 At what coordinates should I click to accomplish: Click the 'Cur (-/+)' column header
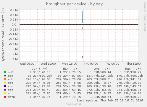click(40, 68)
